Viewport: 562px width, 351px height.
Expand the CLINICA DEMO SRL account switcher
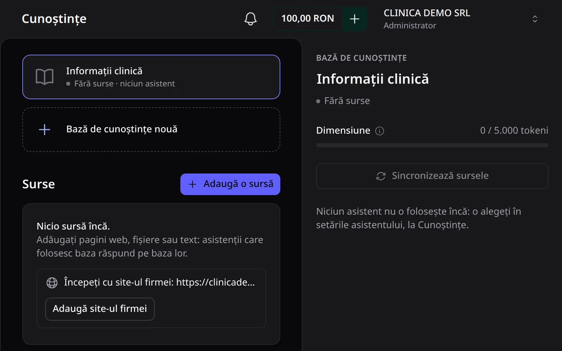(535, 19)
